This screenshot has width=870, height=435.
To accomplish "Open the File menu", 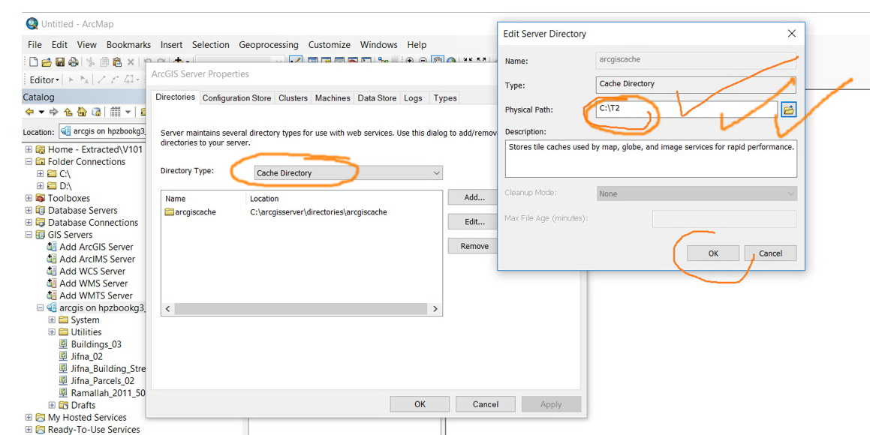I will click(x=35, y=45).
